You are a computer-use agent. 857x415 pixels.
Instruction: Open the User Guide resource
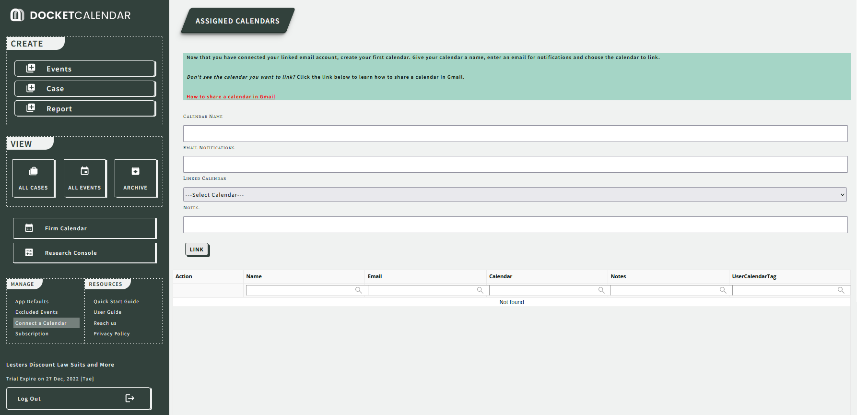107,312
